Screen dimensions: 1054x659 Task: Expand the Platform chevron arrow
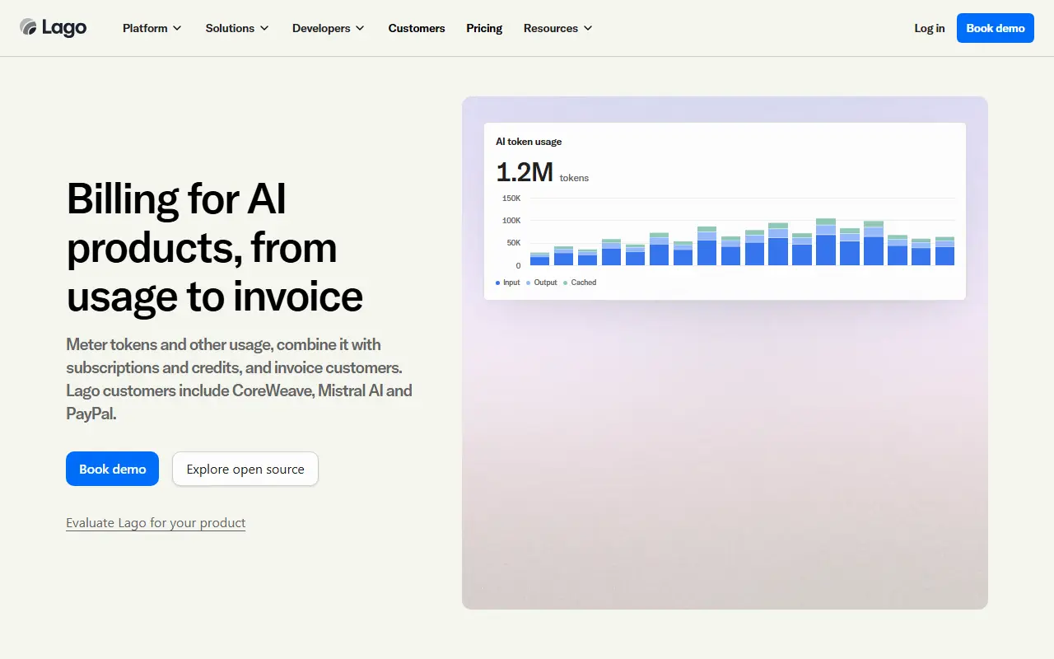(177, 28)
